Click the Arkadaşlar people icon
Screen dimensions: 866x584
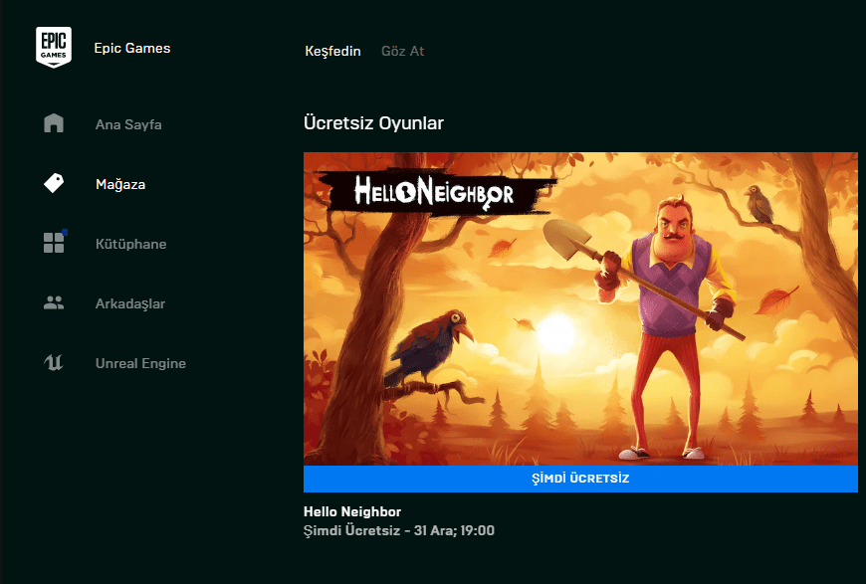click(x=54, y=302)
